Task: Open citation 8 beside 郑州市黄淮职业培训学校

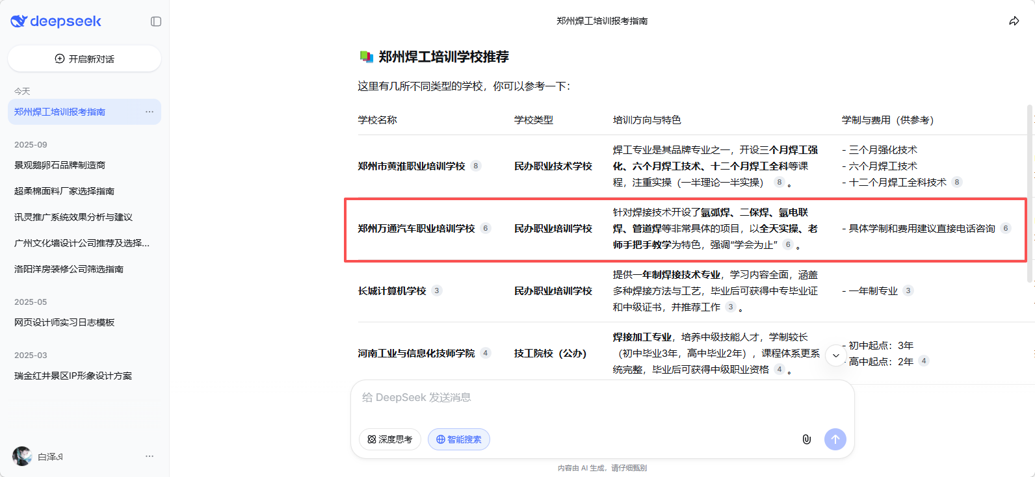Action: [476, 166]
